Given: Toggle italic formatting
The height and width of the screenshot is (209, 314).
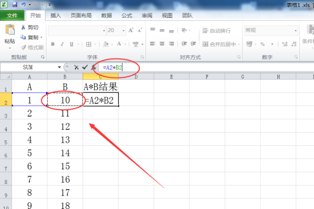Looking at the screenshot, I should coord(62,44).
